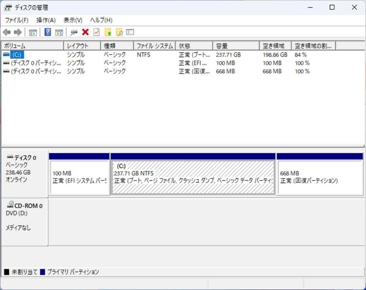
Task: Click the explore folder with magnifier icon
Action: pyautogui.click(x=119, y=32)
